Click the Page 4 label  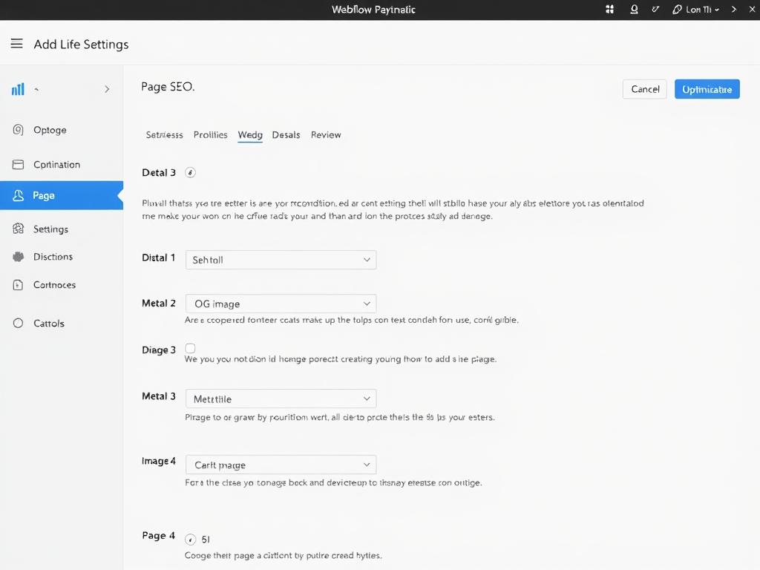[158, 536]
